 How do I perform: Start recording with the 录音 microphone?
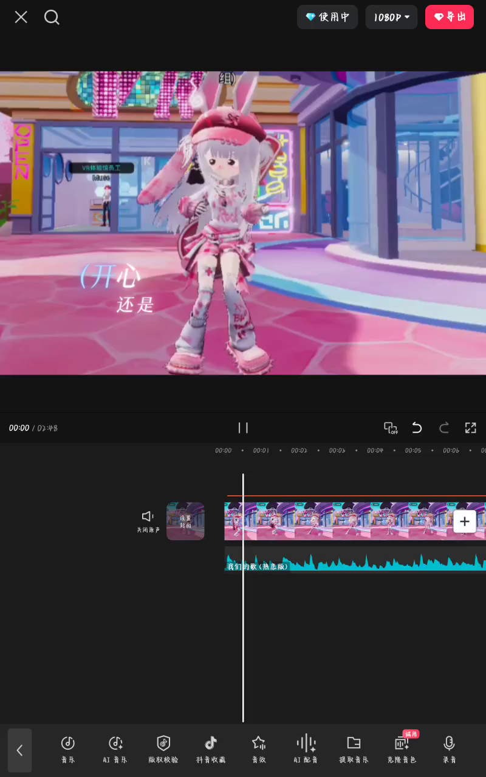point(450,749)
